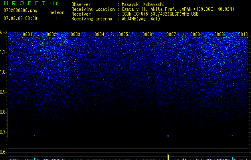Click the 0.6 kHz frequency label
This screenshot has width=251, height=160.
pos(3,152)
